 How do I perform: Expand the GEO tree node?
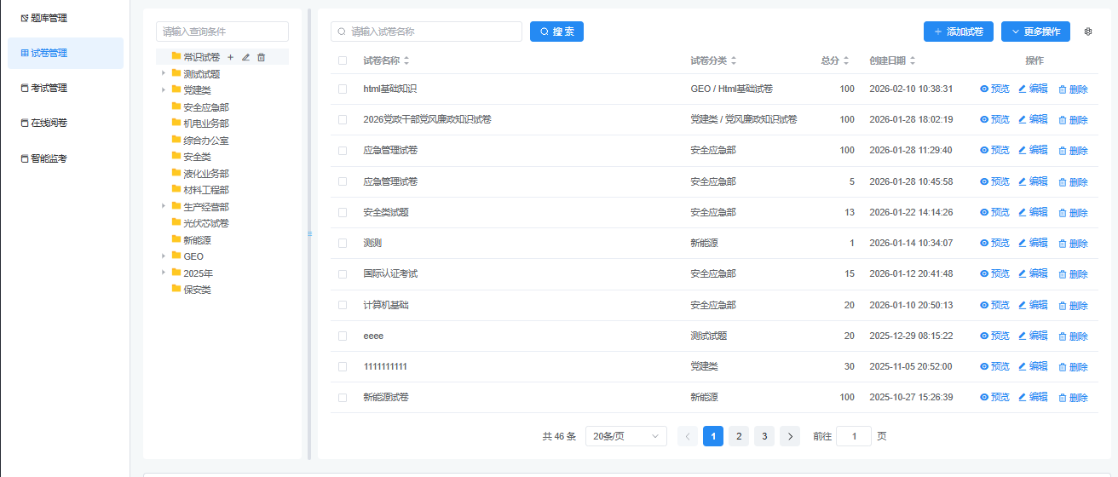(x=163, y=256)
